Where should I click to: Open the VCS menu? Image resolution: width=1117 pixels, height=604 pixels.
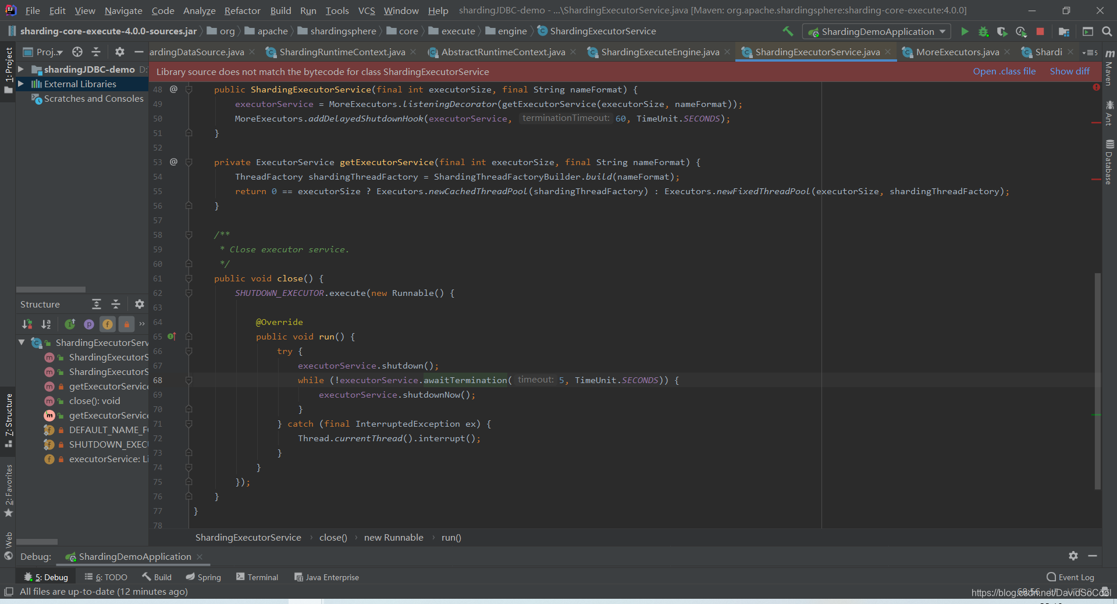tap(367, 10)
